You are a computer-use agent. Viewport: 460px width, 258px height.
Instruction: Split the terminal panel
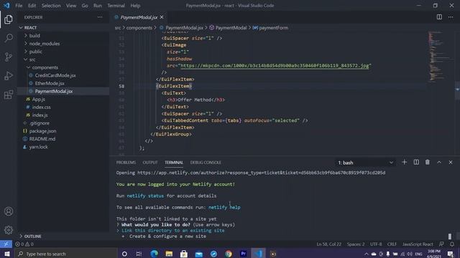click(416, 162)
